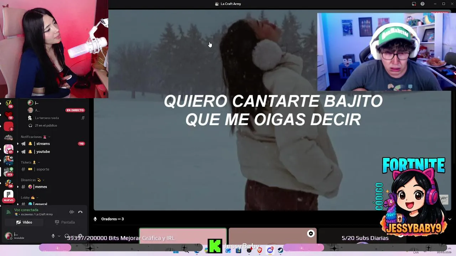Open server icon with badge 13

coord(9,104)
